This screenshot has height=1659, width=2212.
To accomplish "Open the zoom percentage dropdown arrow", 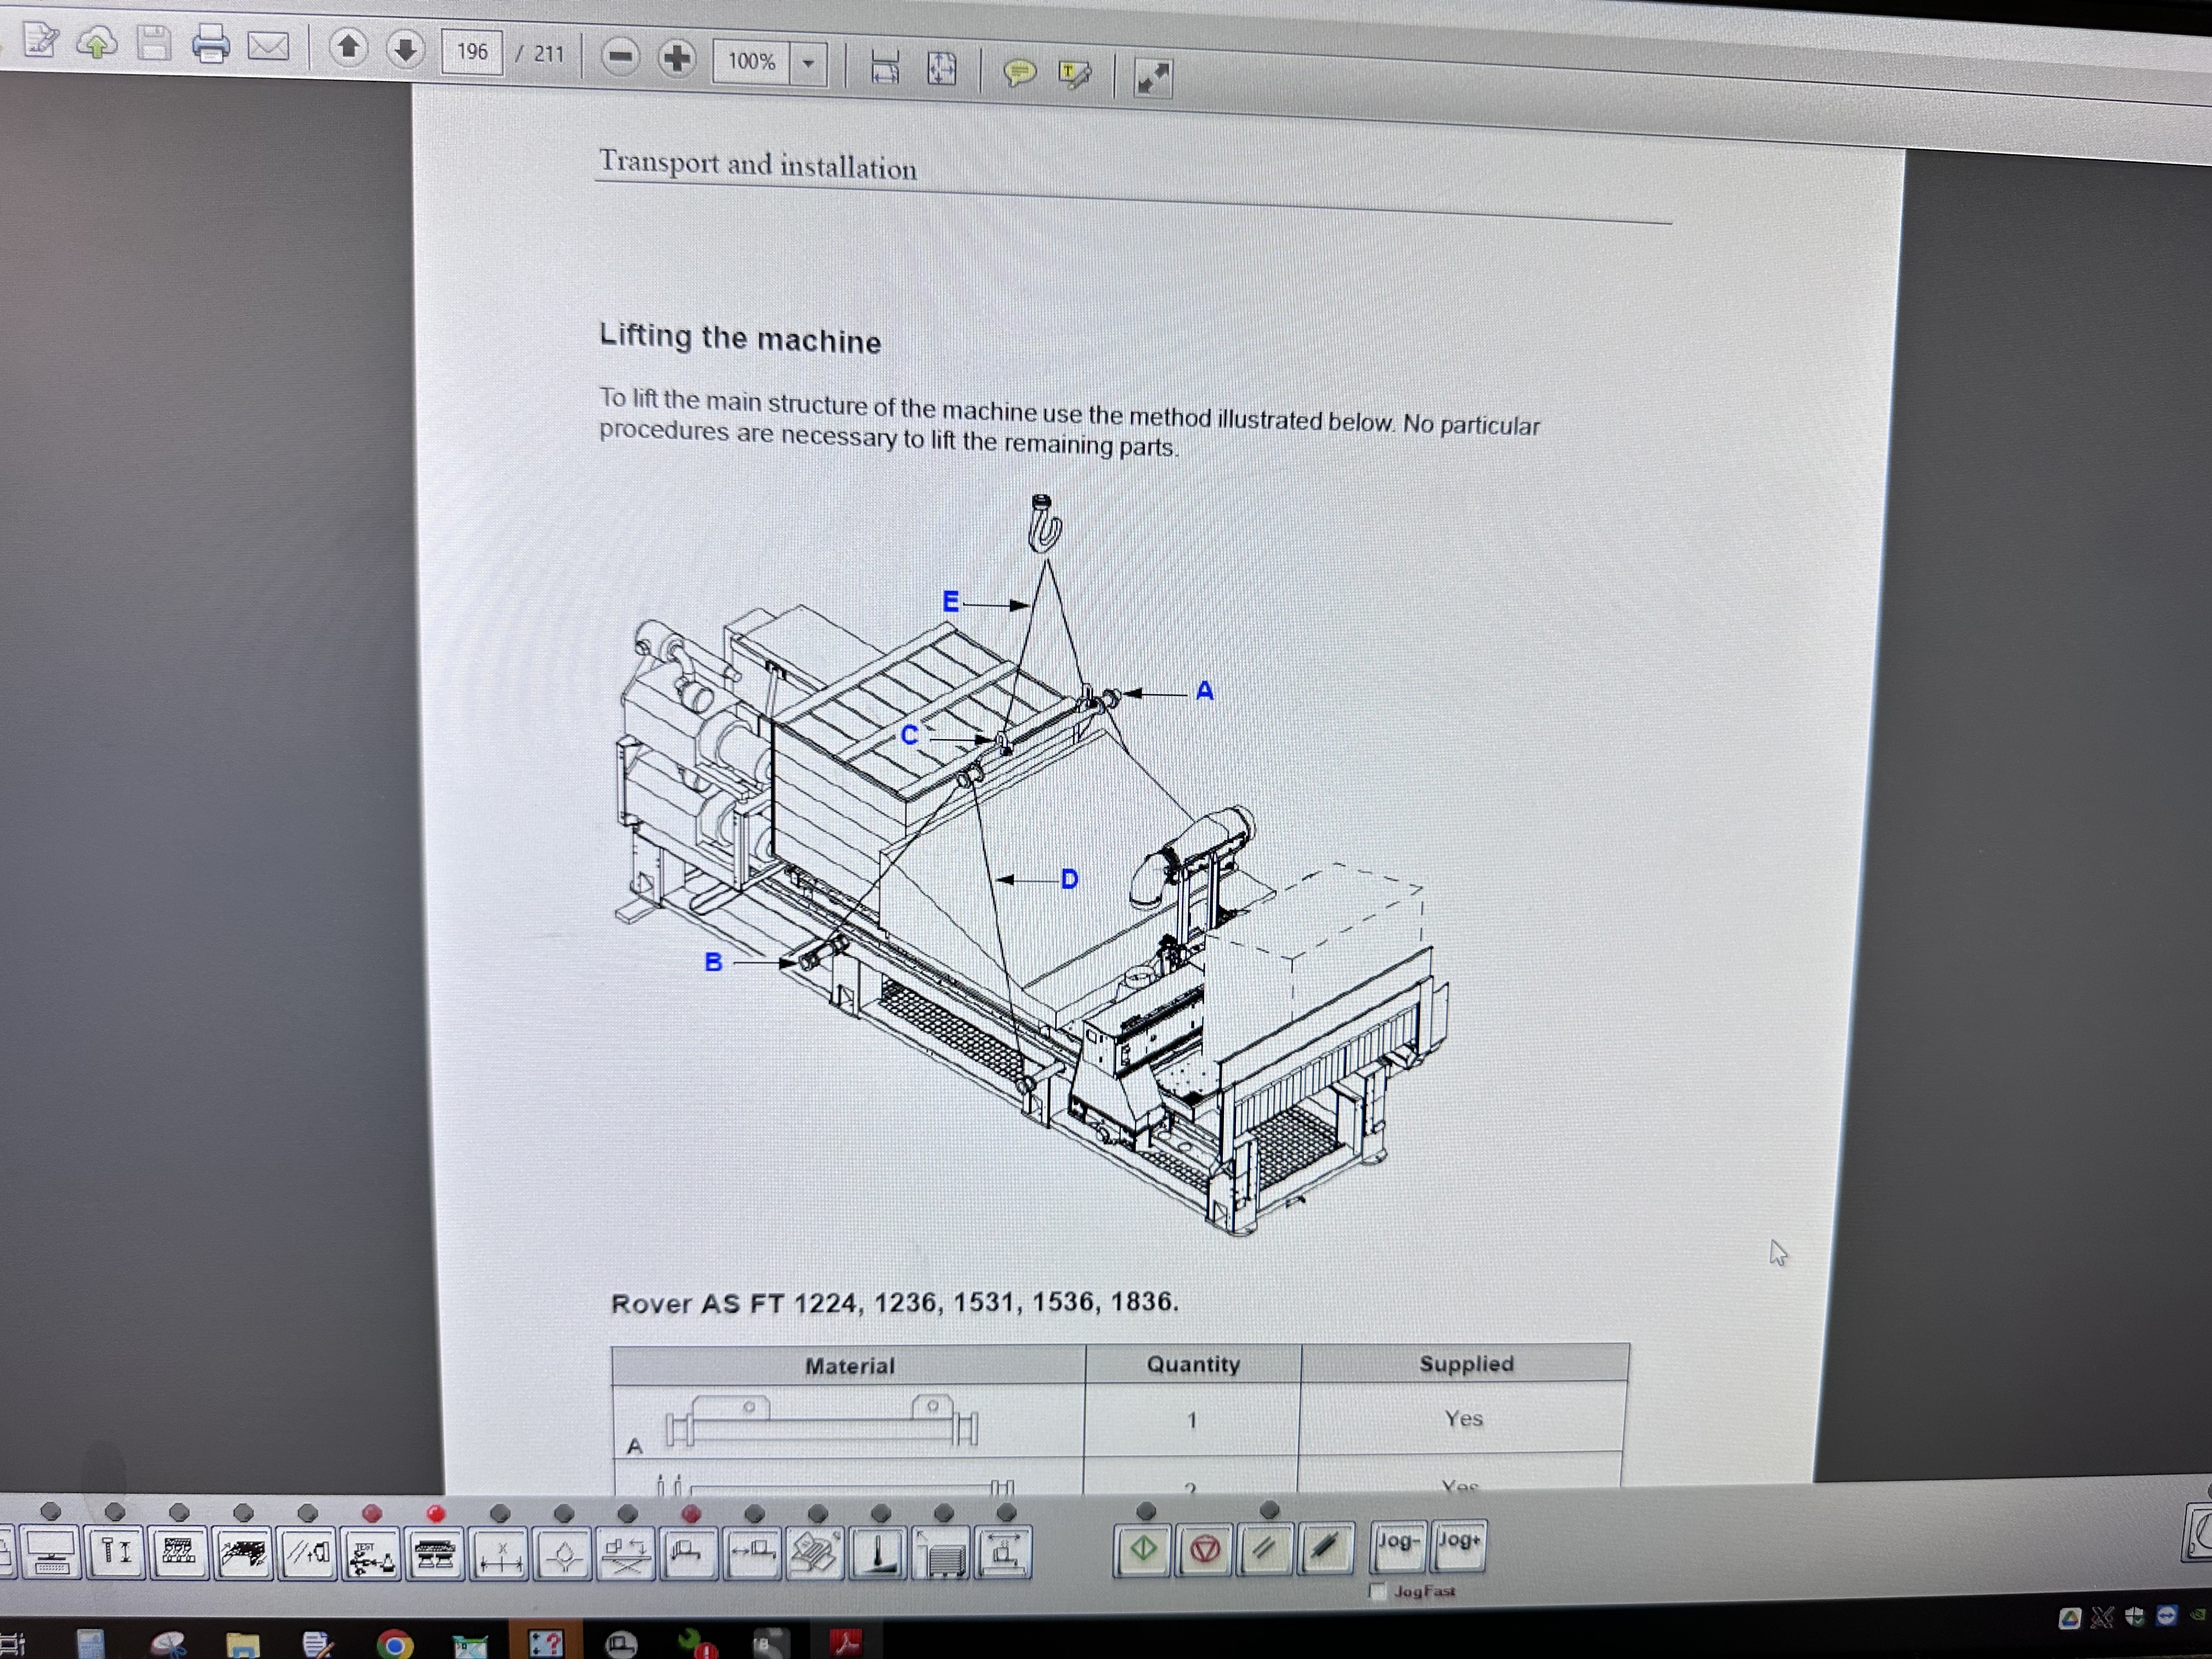I will pos(808,64).
